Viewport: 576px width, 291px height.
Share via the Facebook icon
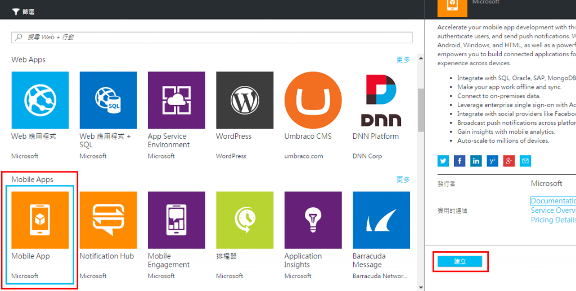point(460,161)
